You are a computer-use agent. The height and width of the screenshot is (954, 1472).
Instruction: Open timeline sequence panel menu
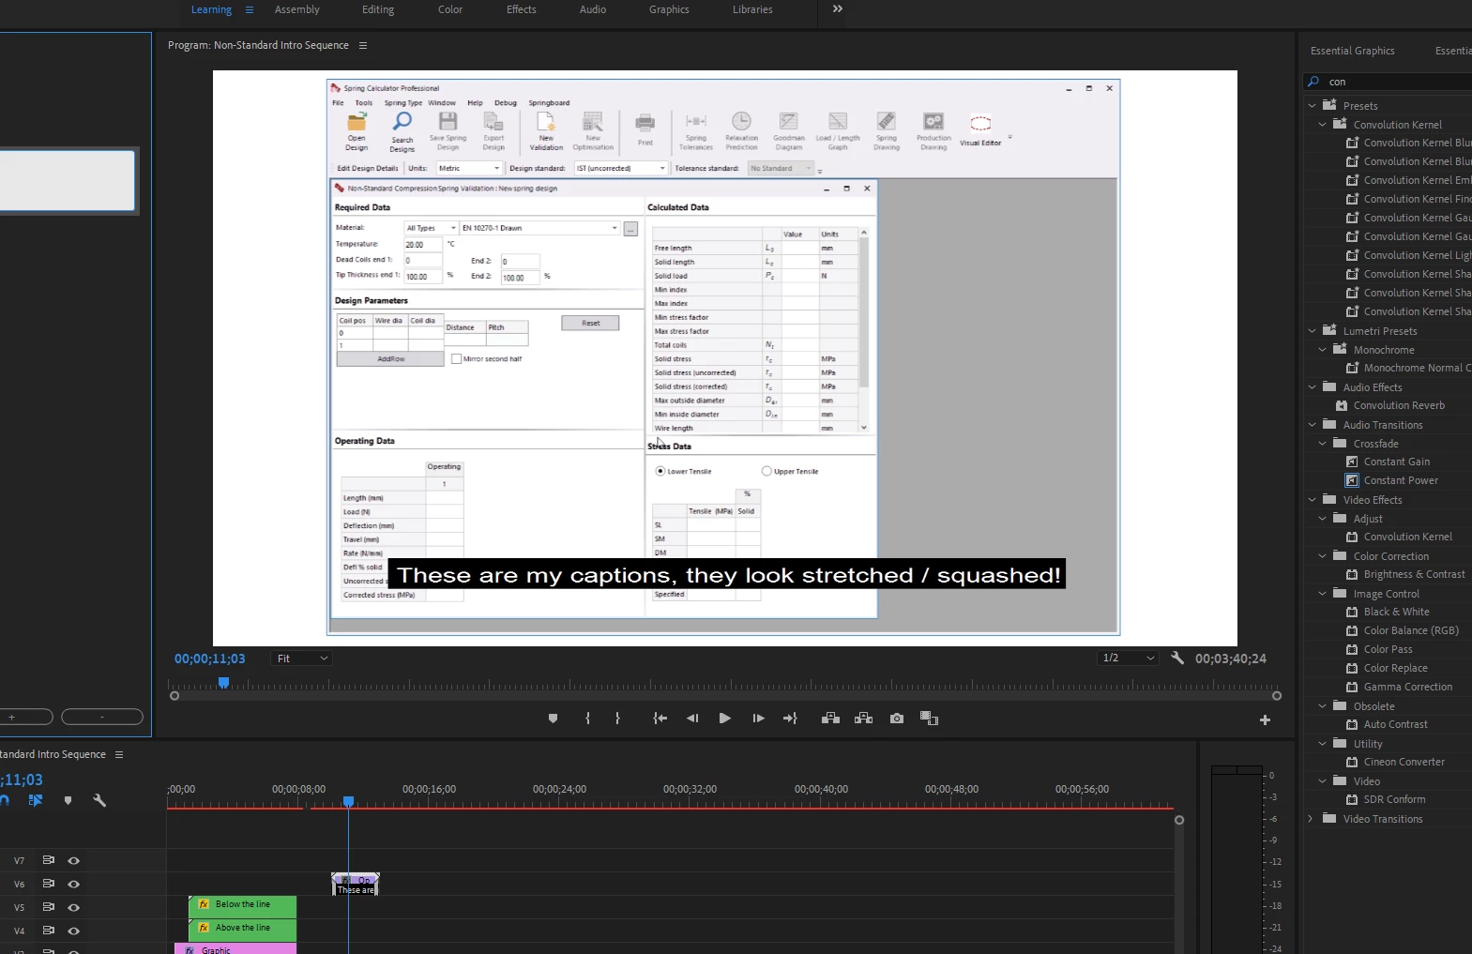point(119,754)
